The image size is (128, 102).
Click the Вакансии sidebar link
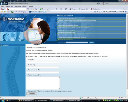pyautogui.click(x=6, y=45)
